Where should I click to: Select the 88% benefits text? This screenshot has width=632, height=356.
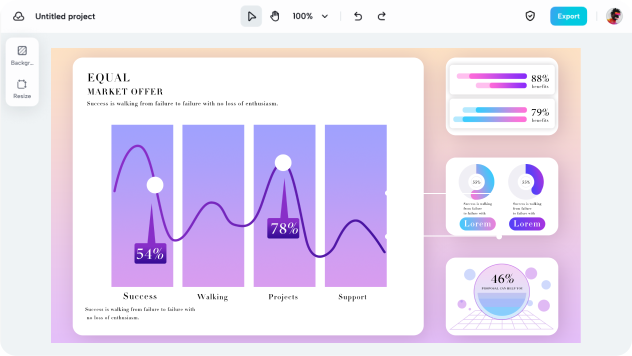(540, 81)
